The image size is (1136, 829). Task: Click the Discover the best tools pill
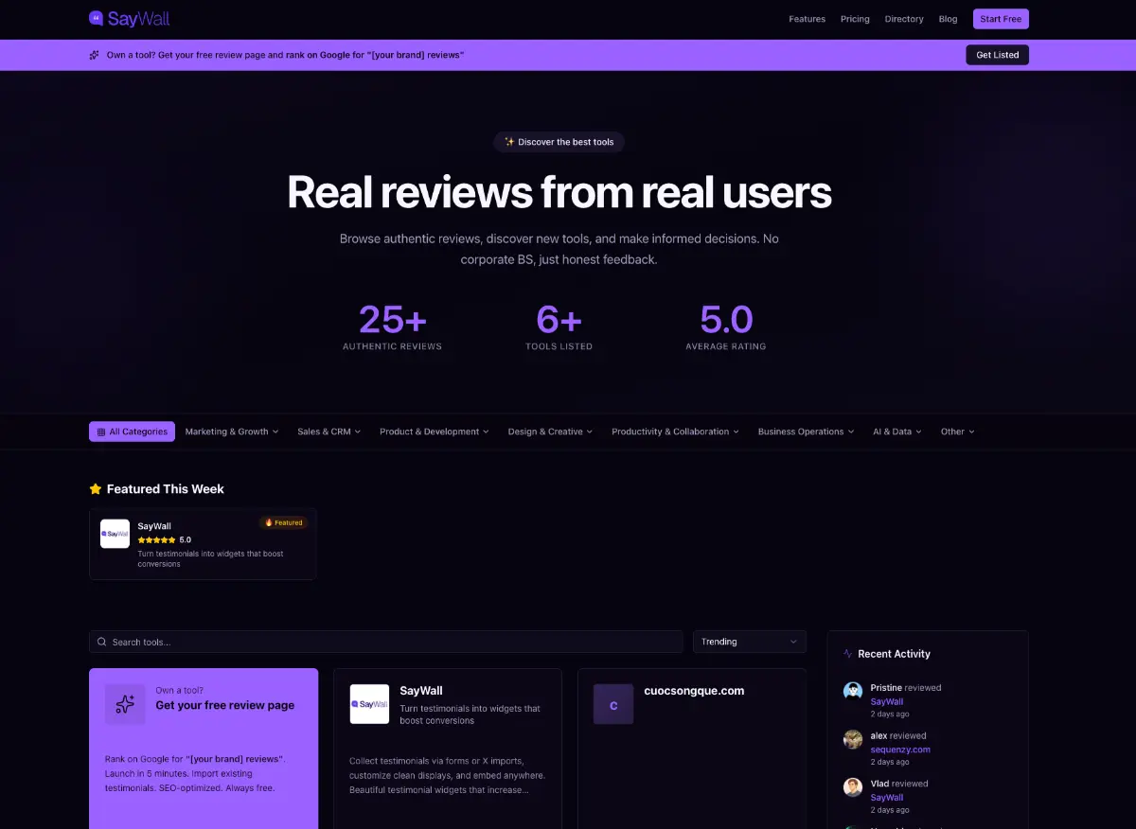(x=559, y=142)
